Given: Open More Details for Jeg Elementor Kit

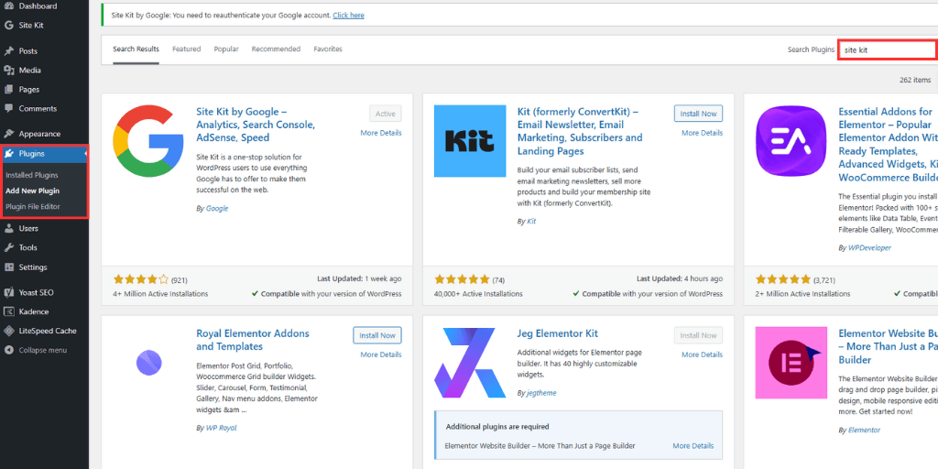Looking at the screenshot, I should [x=703, y=354].
